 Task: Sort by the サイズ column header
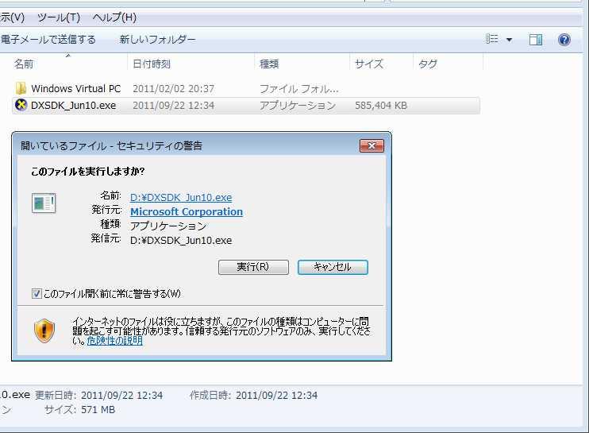click(x=369, y=64)
